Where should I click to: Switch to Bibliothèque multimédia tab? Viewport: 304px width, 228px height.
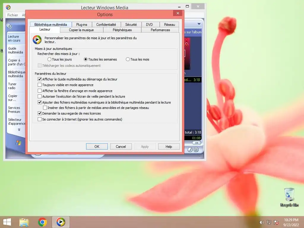(x=50, y=25)
